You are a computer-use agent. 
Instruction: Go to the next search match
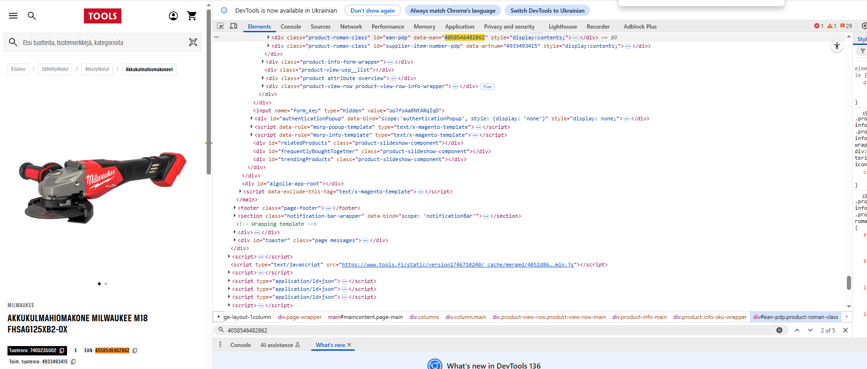point(810,330)
